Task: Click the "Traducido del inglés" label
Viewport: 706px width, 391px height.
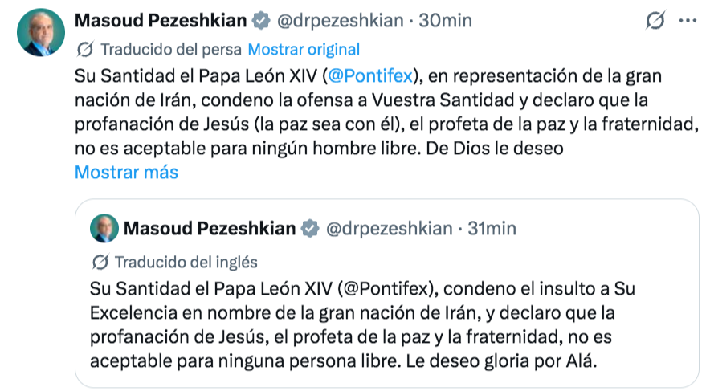Action: [186, 263]
